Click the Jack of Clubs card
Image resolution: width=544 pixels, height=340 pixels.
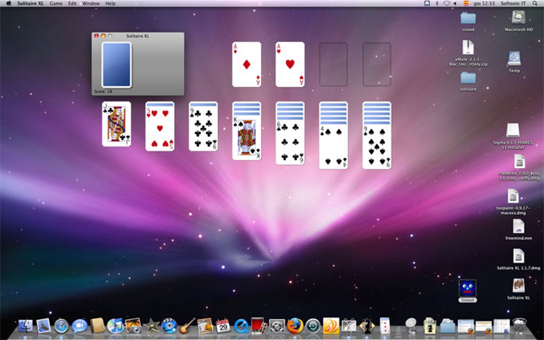(117, 124)
